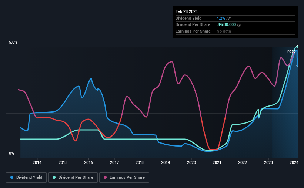Click the JP¥30.000 dividend per share value
304x188 pixels.
226,25
